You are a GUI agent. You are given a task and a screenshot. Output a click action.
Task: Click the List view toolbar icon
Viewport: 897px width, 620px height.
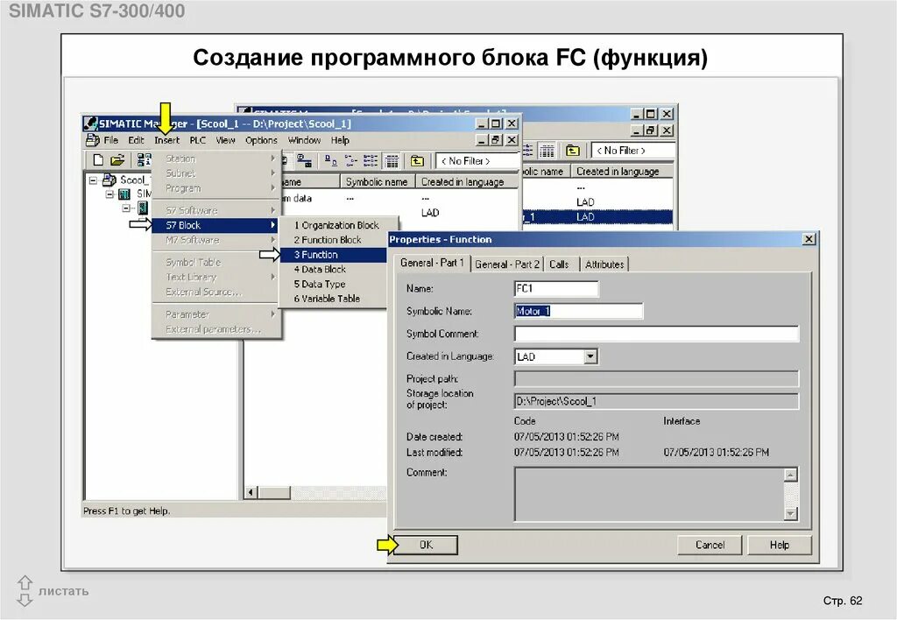coord(371,161)
